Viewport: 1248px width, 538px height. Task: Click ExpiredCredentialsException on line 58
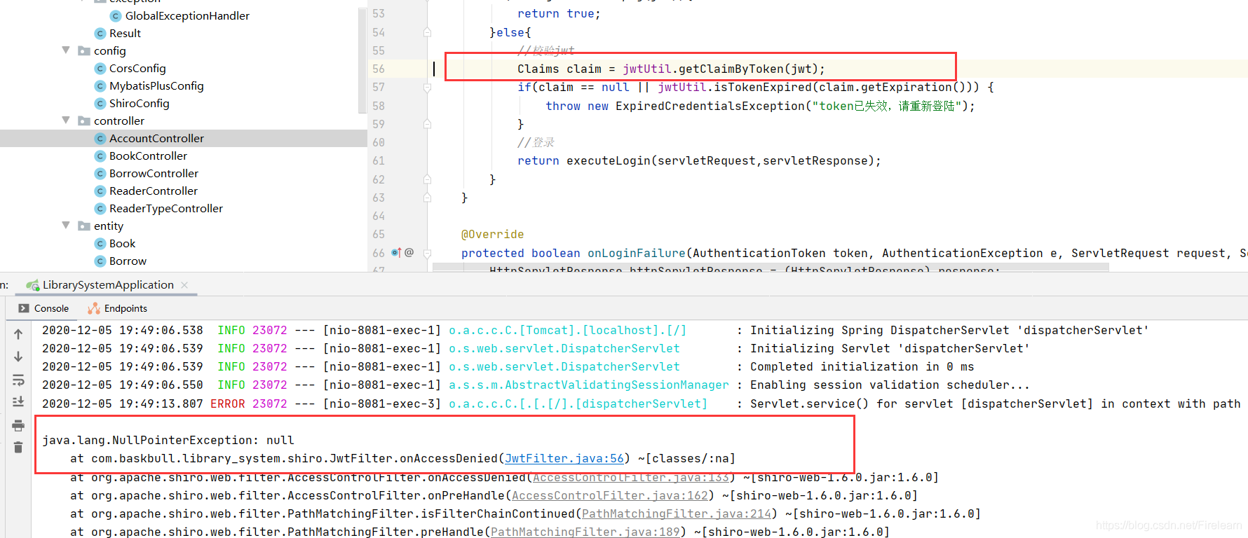(x=710, y=106)
